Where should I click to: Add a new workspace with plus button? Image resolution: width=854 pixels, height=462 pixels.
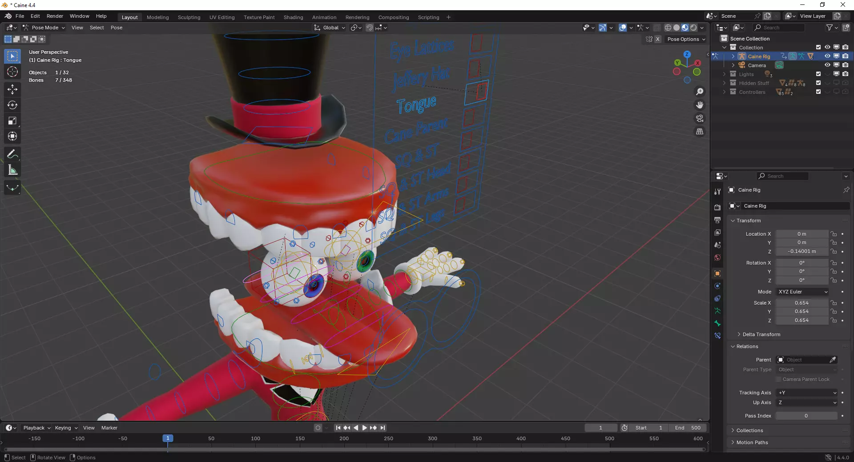tap(448, 17)
